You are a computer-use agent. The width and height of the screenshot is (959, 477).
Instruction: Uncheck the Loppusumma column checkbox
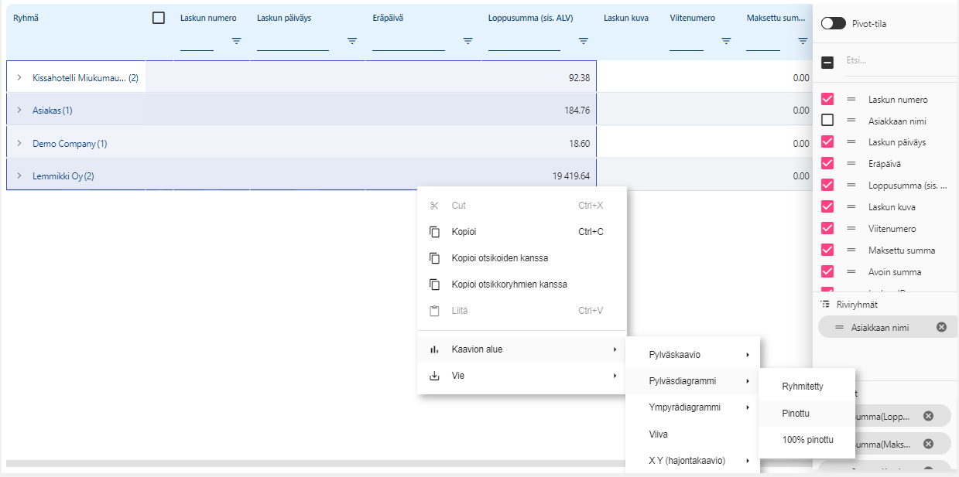pos(827,186)
